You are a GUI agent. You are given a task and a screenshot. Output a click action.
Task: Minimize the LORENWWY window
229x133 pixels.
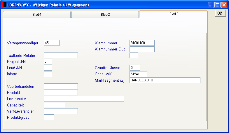(x=211, y=5)
